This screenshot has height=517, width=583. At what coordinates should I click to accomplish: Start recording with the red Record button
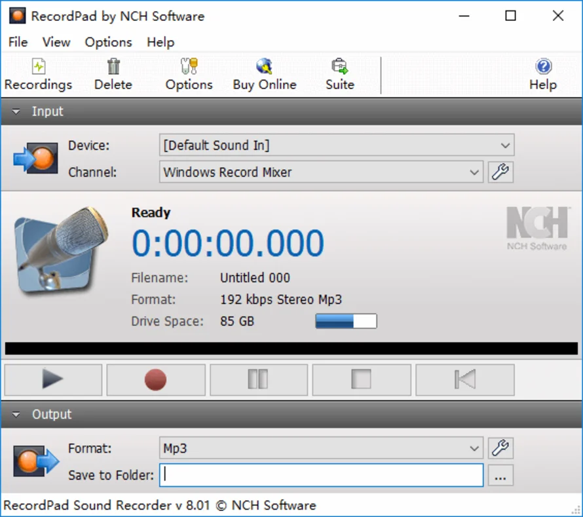[x=156, y=380]
